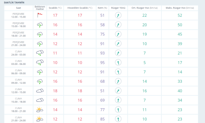
Task: Click the cloudy icon for Cuma 15.00 - 18.00
Action: (40, 100)
